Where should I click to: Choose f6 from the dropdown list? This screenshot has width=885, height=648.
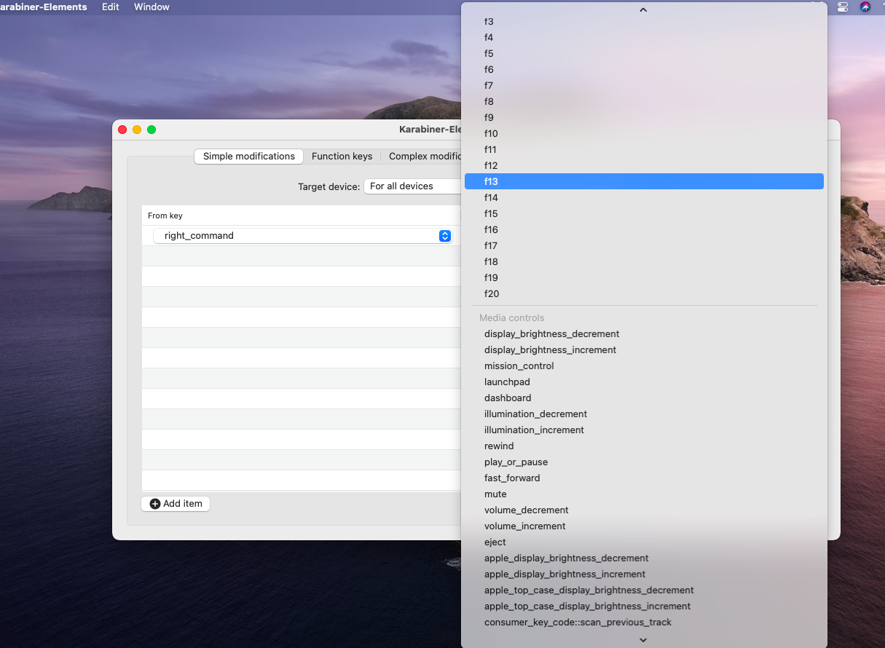tap(644, 69)
